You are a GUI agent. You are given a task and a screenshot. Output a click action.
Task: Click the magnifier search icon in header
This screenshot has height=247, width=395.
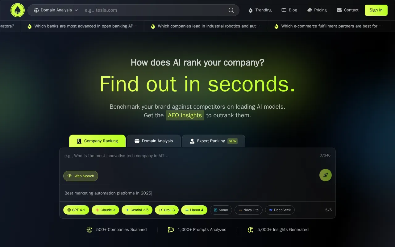pos(231,10)
